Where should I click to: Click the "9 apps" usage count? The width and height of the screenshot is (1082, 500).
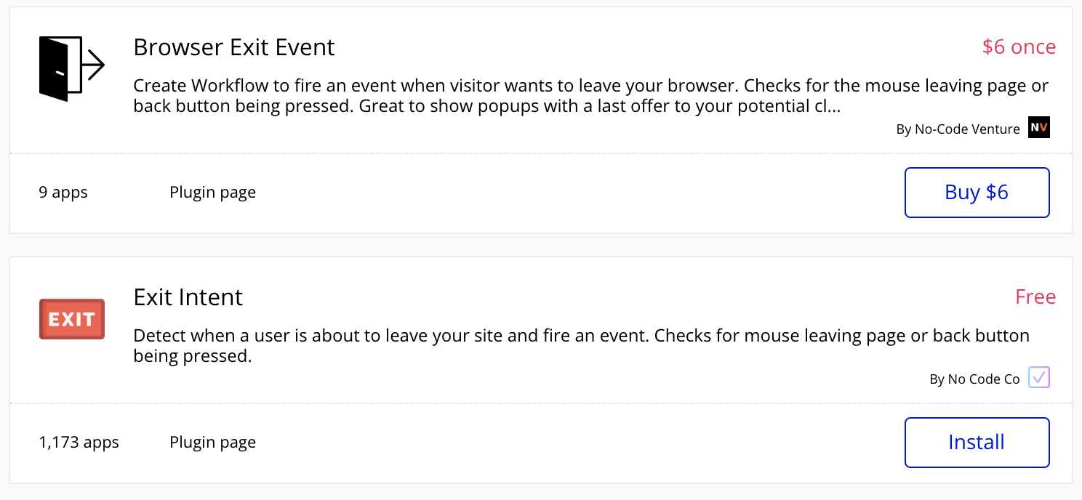(63, 193)
